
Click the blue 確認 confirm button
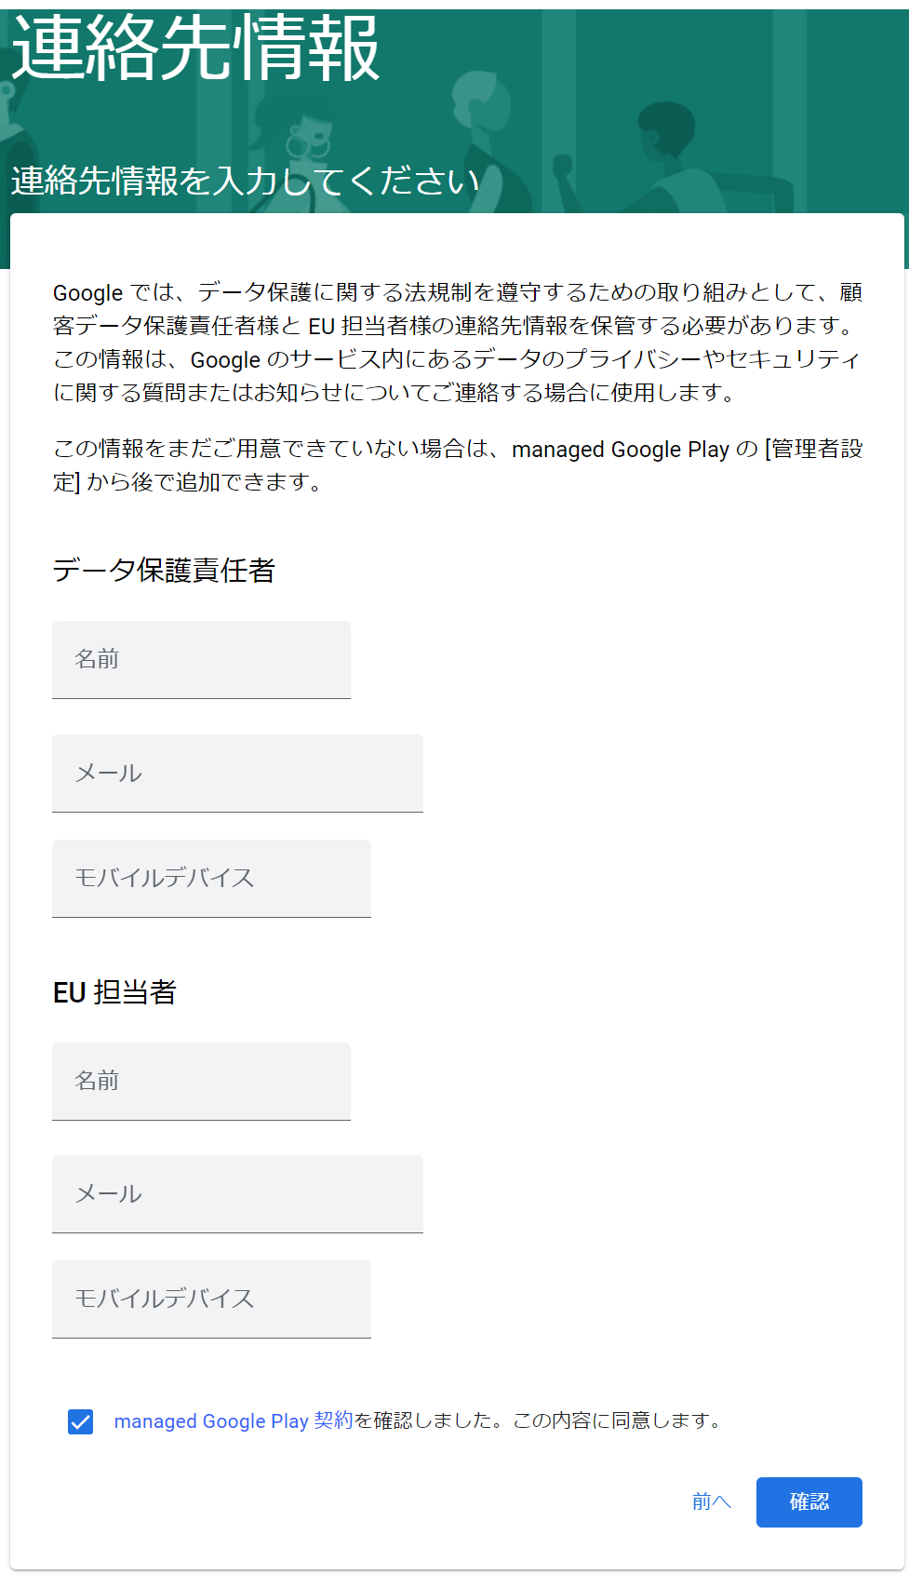pyautogui.click(x=809, y=1502)
